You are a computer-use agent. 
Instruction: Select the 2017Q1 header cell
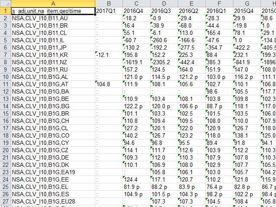pos(108,10)
